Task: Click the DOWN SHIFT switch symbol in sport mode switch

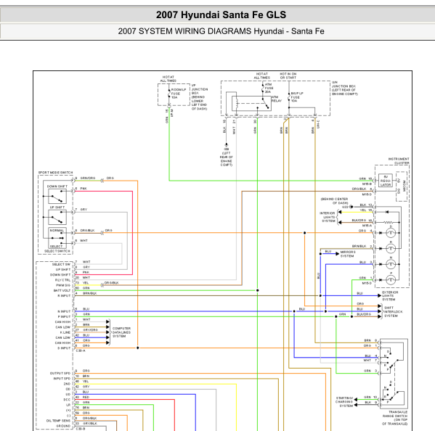Action: click(57, 196)
